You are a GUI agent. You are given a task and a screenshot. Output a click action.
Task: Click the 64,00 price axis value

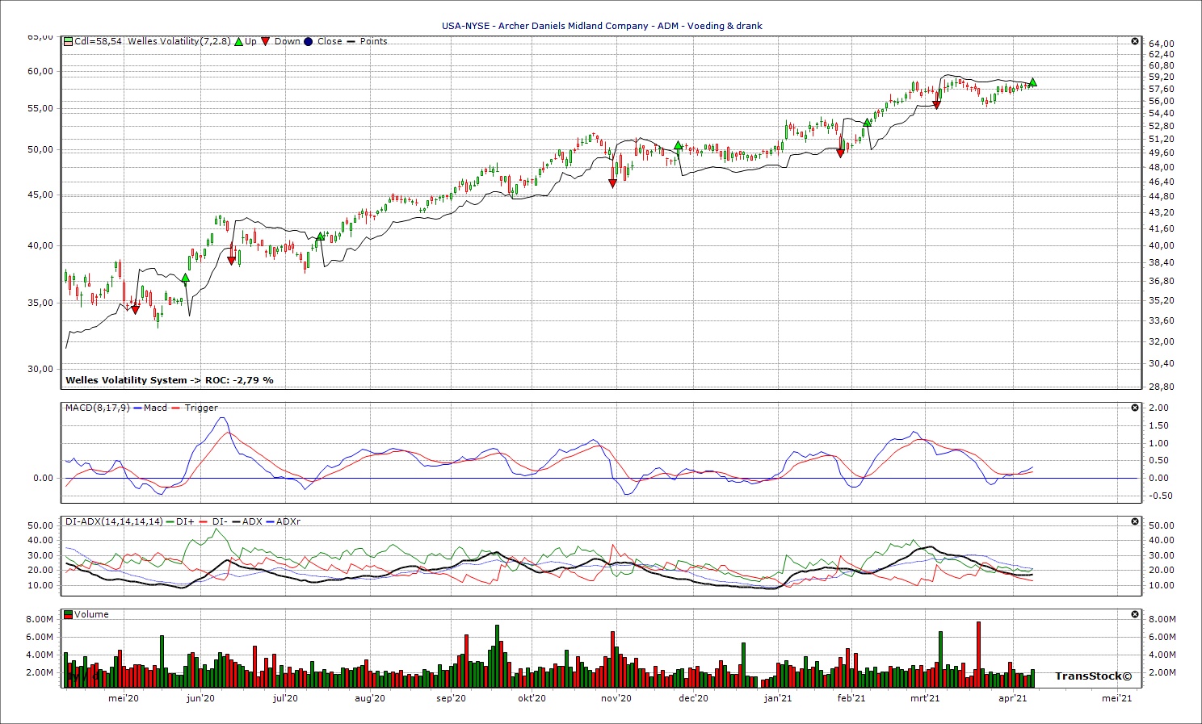pos(1161,44)
